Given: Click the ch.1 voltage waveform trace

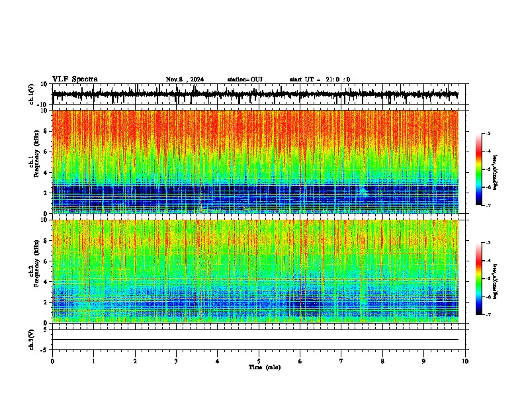Looking at the screenshot, I should click(x=255, y=94).
